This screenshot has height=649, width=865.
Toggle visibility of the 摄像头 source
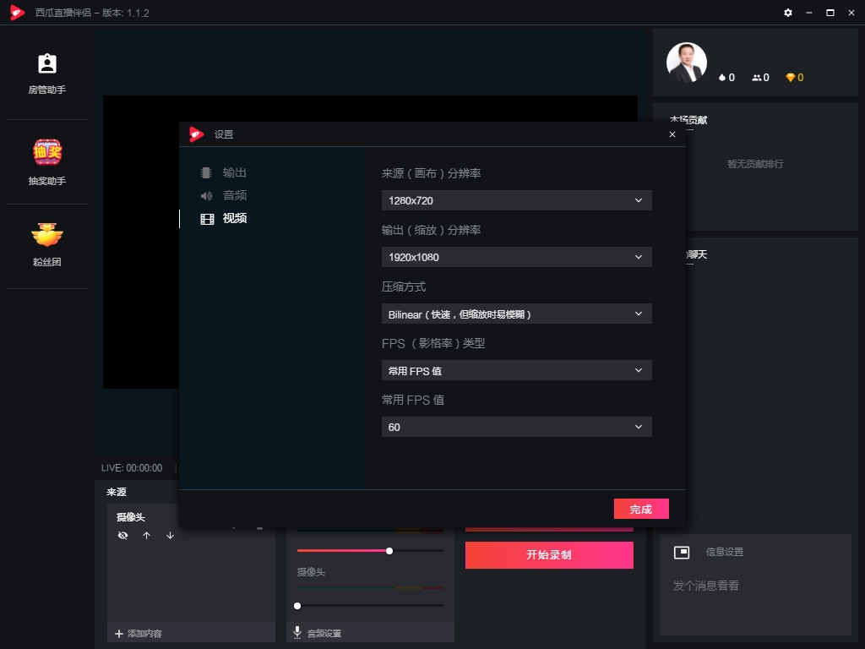(122, 535)
